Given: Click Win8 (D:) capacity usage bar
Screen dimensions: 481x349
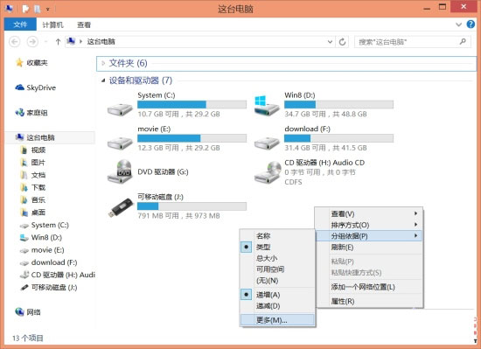Looking at the screenshot, I should (x=338, y=105).
